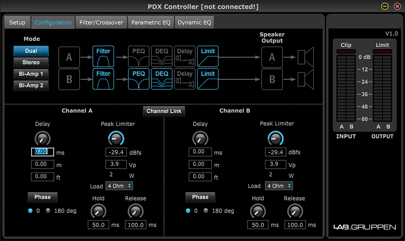405x241 pixels.
Task: Click Channel B Delay knob
Action: pyautogui.click(x=200, y=138)
